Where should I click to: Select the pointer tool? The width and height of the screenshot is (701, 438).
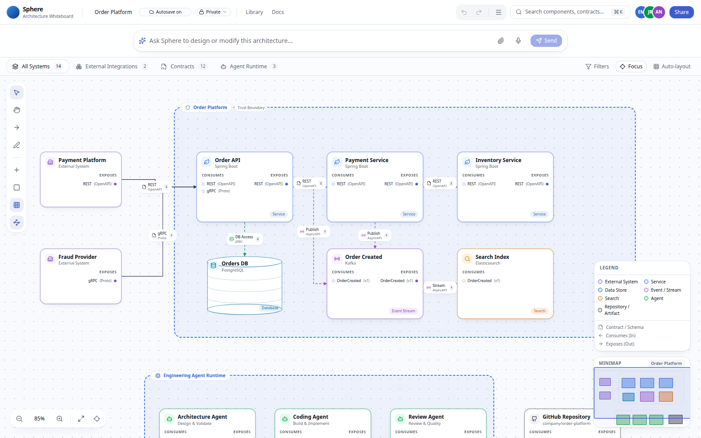point(17,92)
